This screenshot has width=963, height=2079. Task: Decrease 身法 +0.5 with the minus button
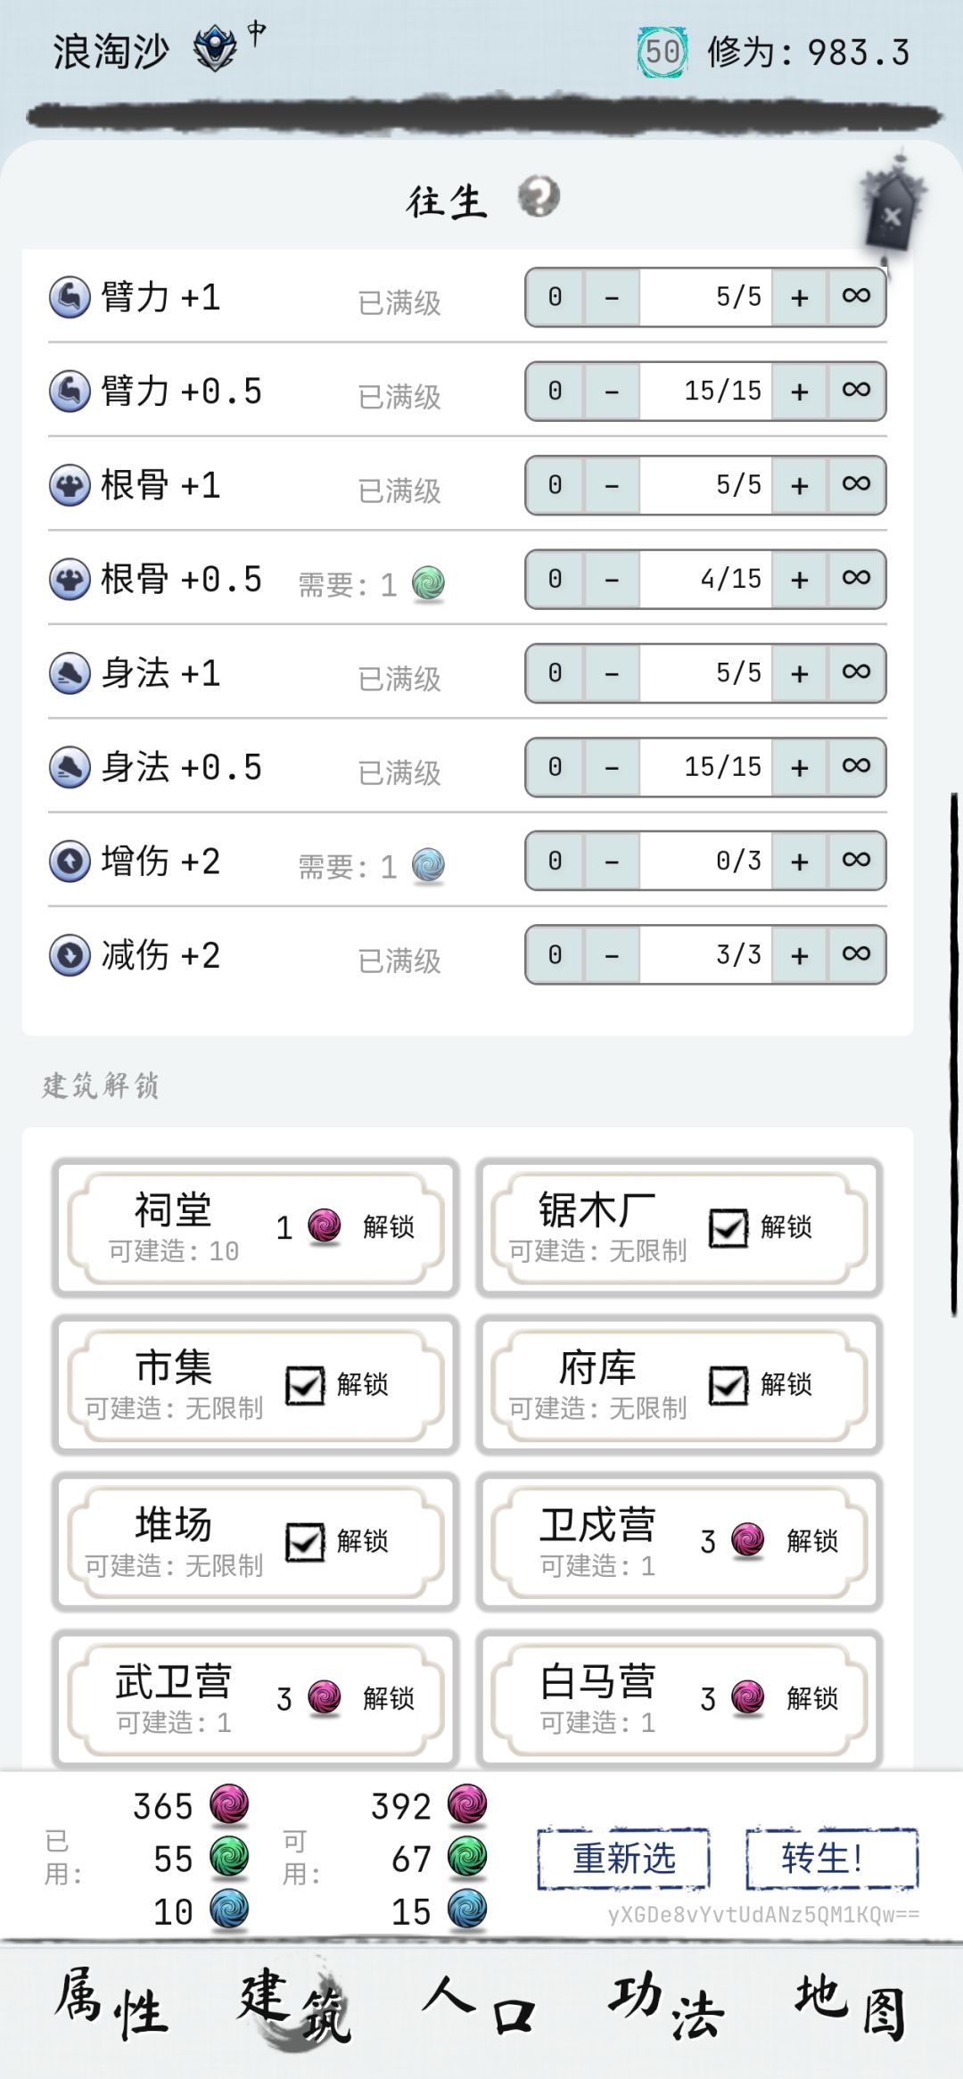tap(612, 767)
